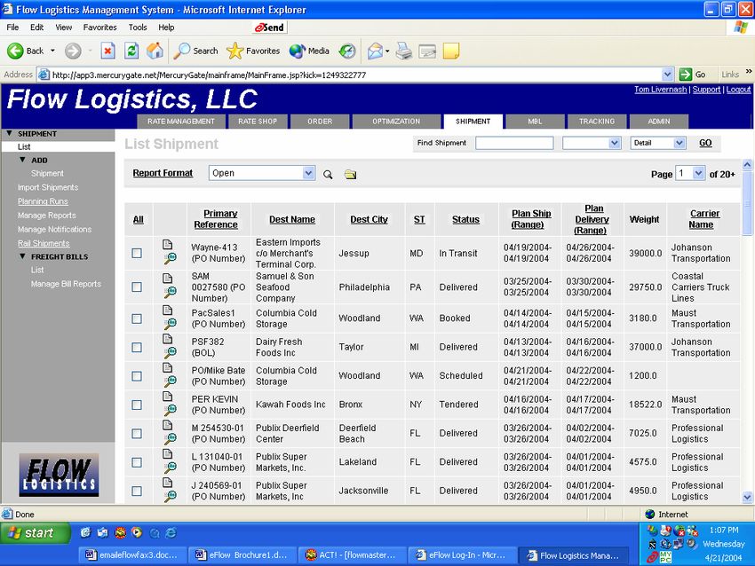The height and width of the screenshot is (566, 755).
Task: Click the GO link for Find Shipment
Action: point(705,143)
